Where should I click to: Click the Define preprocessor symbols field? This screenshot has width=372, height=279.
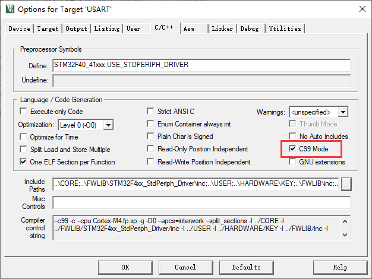click(x=201, y=65)
